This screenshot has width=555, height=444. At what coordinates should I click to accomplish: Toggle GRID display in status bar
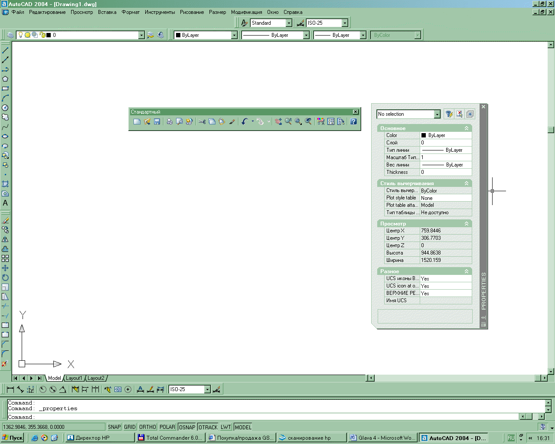[x=130, y=427]
